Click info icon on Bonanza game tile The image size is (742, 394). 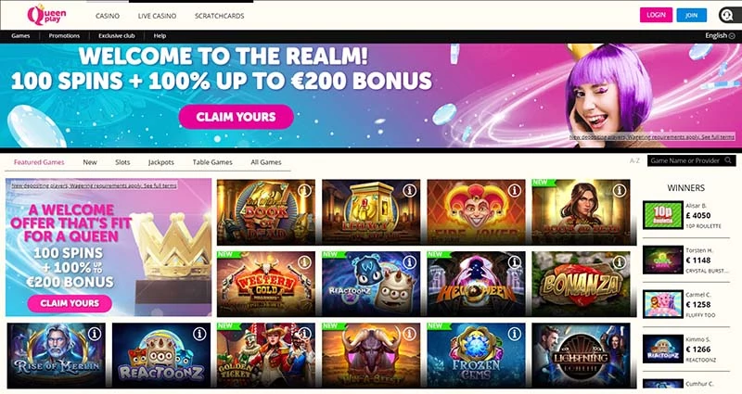(620, 262)
